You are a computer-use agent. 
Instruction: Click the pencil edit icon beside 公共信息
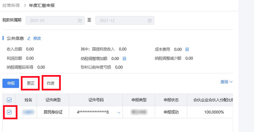pos(29,39)
